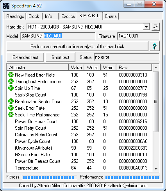Image resolution: width=166 pixels, height=191 pixels.
Task: Click the SpeedFan fan icon in title bar
Action: pos(6,6)
